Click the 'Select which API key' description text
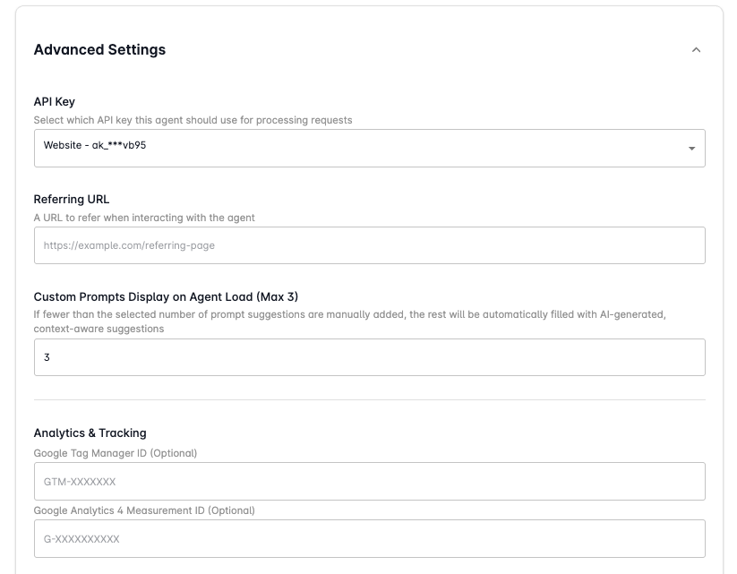The image size is (737, 574). click(193, 120)
